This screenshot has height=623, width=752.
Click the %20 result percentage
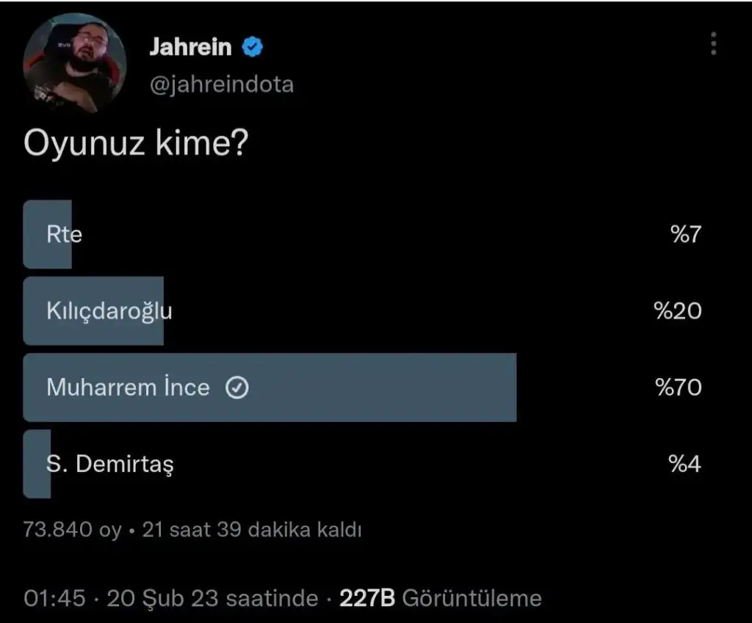[x=678, y=311]
